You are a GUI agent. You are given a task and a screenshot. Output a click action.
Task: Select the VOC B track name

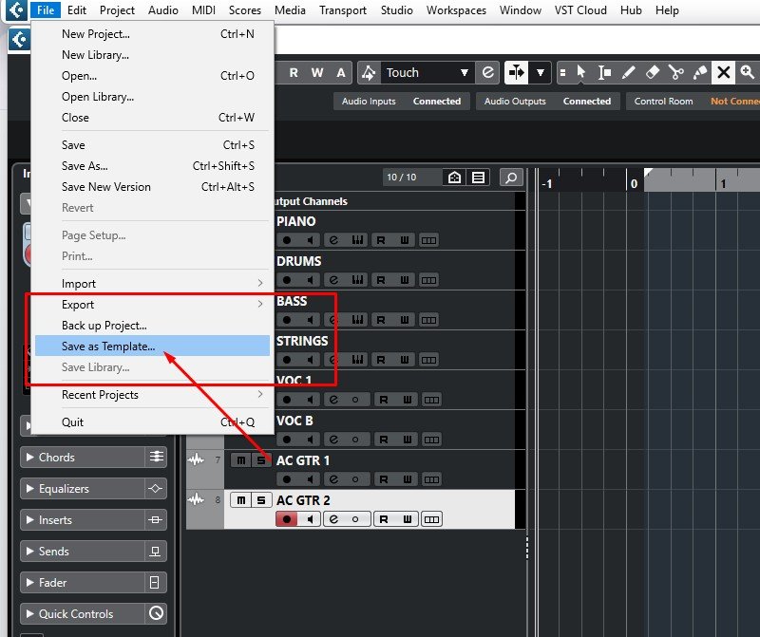[x=294, y=421]
